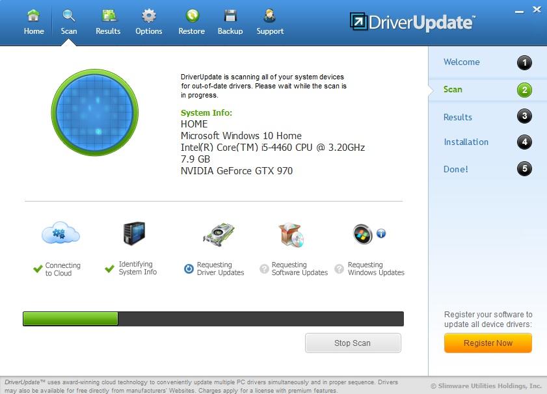Click the Connecting to Cloud icon
The height and width of the screenshot is (394, 547).
coord(60,233)
